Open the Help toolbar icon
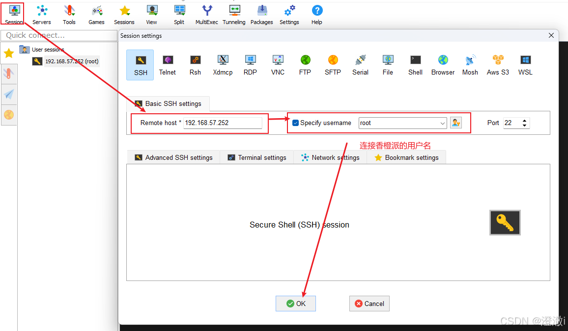568x331 pixels. pos(317,14)
